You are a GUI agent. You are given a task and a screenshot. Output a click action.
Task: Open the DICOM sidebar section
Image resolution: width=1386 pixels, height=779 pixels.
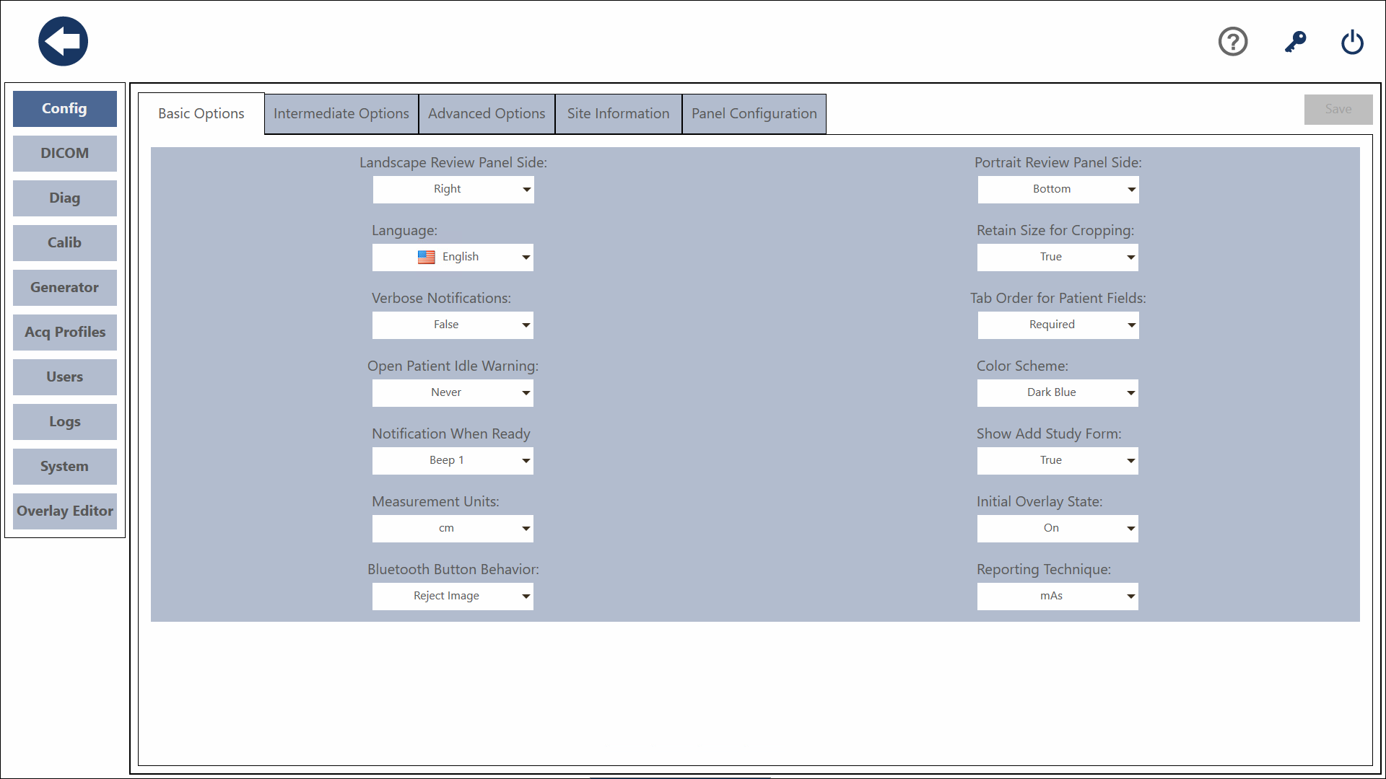(65, 154)
